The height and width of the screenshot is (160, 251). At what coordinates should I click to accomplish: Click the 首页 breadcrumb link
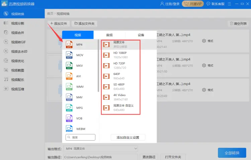tap(50, 14)
